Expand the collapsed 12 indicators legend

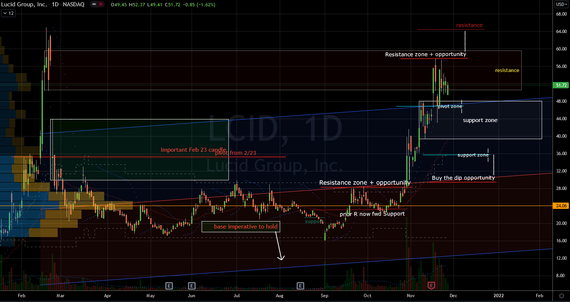coord(8,13)
